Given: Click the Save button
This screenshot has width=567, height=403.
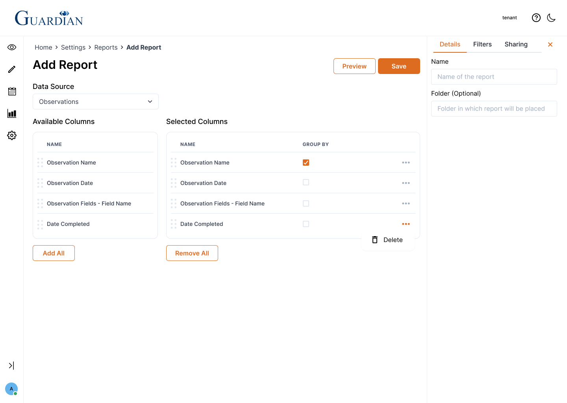Looking at the screenshot, I should point(398,66).
